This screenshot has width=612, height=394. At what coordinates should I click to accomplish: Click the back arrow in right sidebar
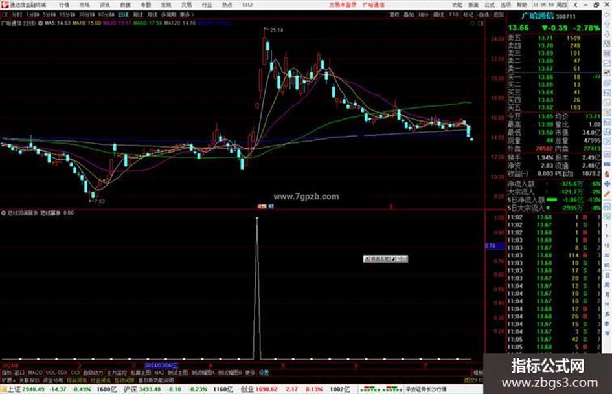click(x=607, y=15)
